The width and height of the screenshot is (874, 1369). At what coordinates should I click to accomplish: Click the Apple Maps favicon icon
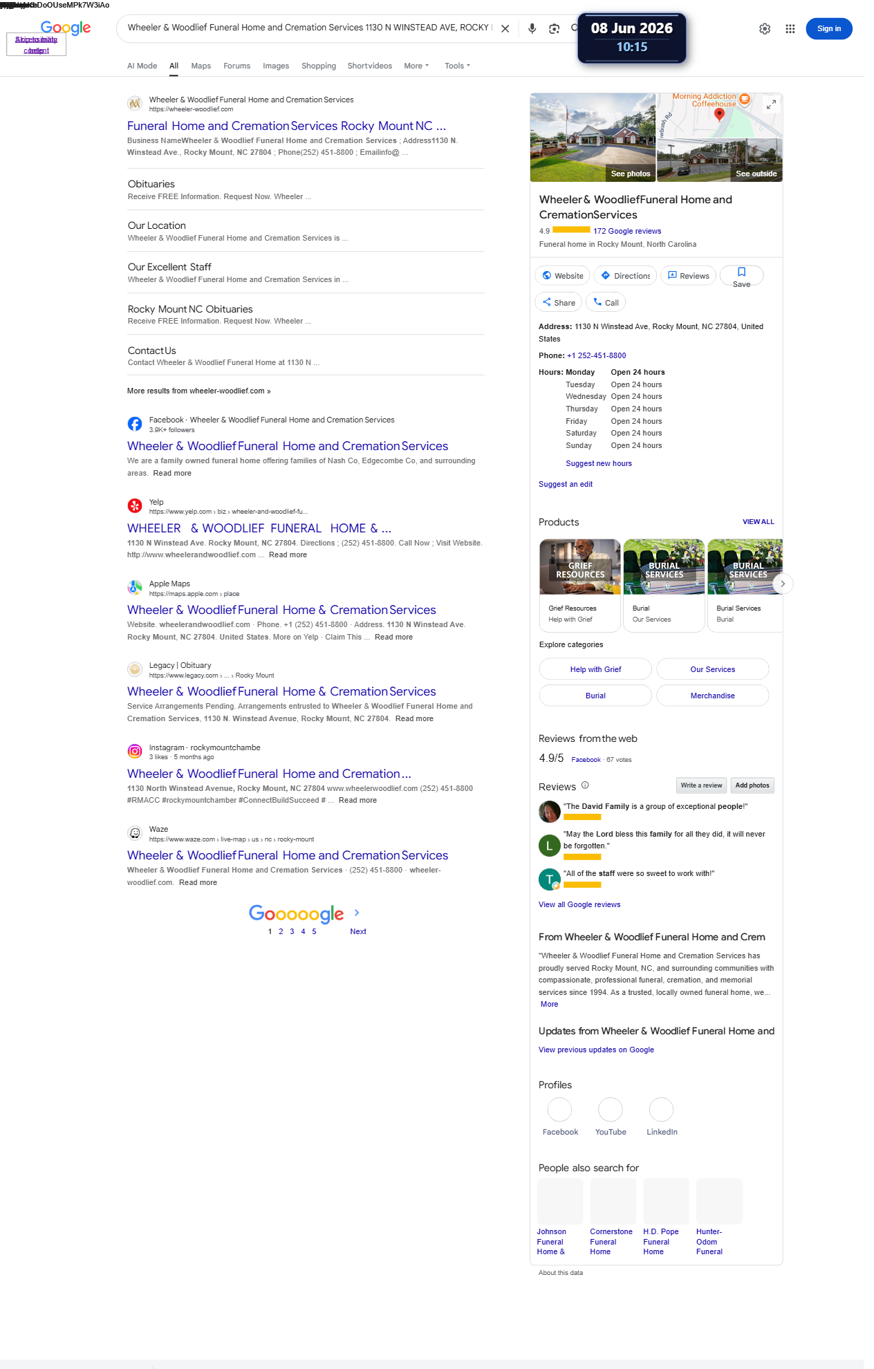click(x=135, y=588)
